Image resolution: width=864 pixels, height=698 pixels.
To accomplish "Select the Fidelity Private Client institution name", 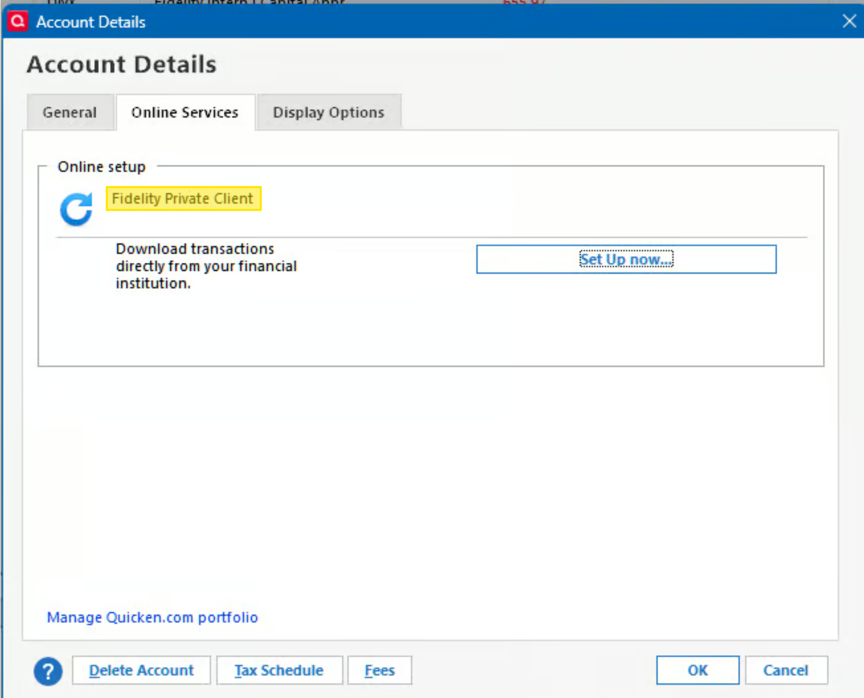I will (x=183, y=198).
